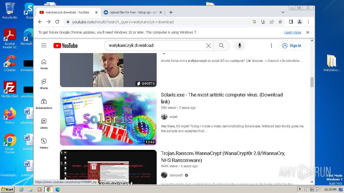
Task: Open Watykancz... folder on desktop
Action: 332,63
